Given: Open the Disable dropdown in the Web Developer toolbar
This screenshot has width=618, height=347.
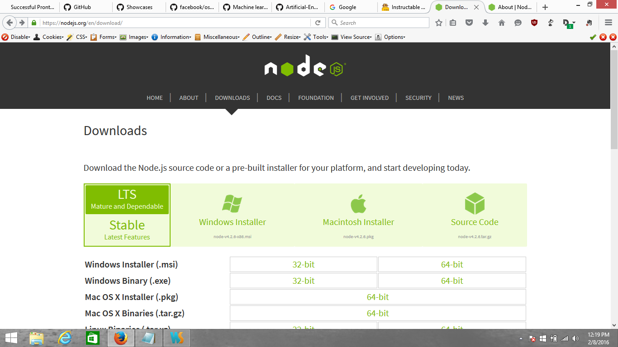Looking at the screenshot, I should click(x=16, y=37).
